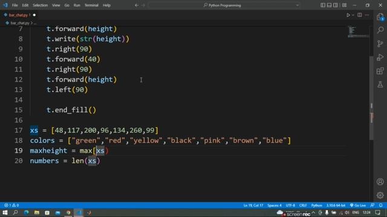Change indentation via Spaces: 4
This screenshot has width=387, height=217.
point(274,205)
